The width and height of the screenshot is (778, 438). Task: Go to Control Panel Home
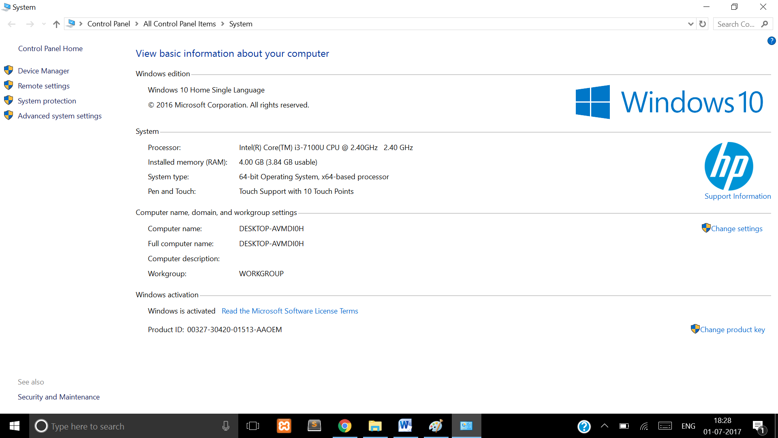coord(50,49)
